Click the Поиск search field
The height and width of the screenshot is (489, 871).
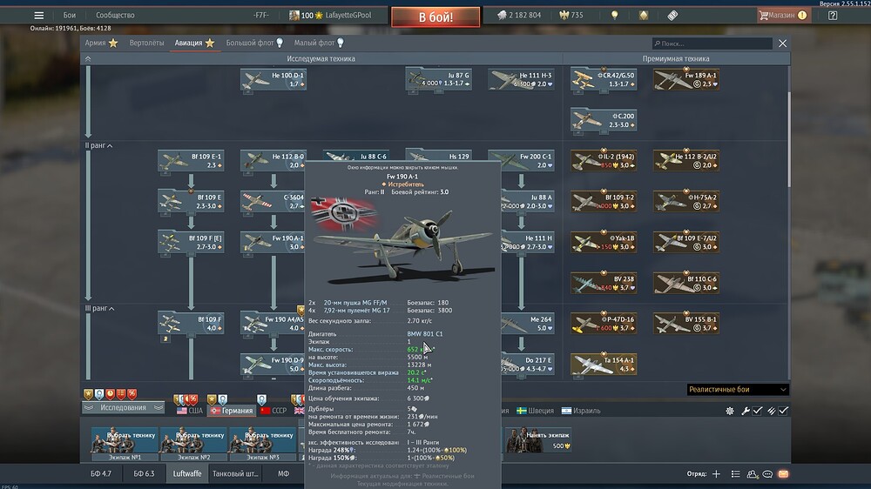coord(712,44)
